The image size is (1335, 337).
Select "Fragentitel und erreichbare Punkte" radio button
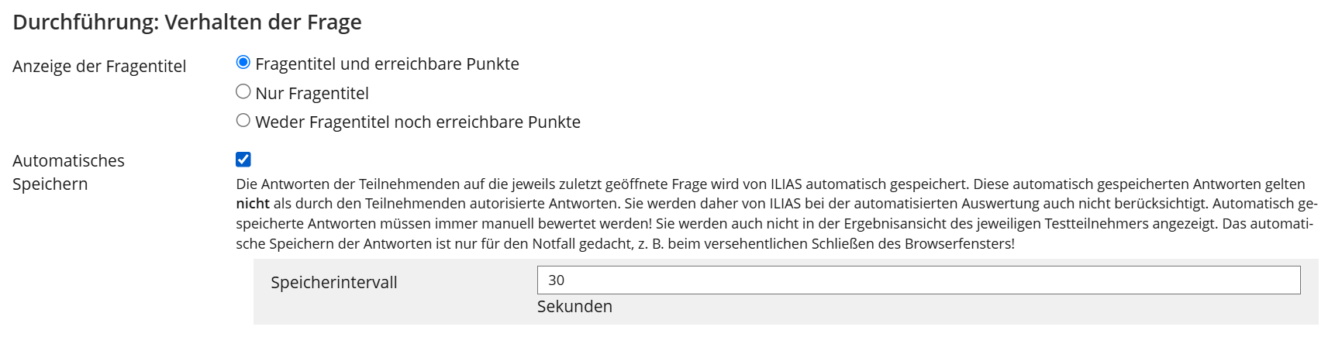point(243,62)
